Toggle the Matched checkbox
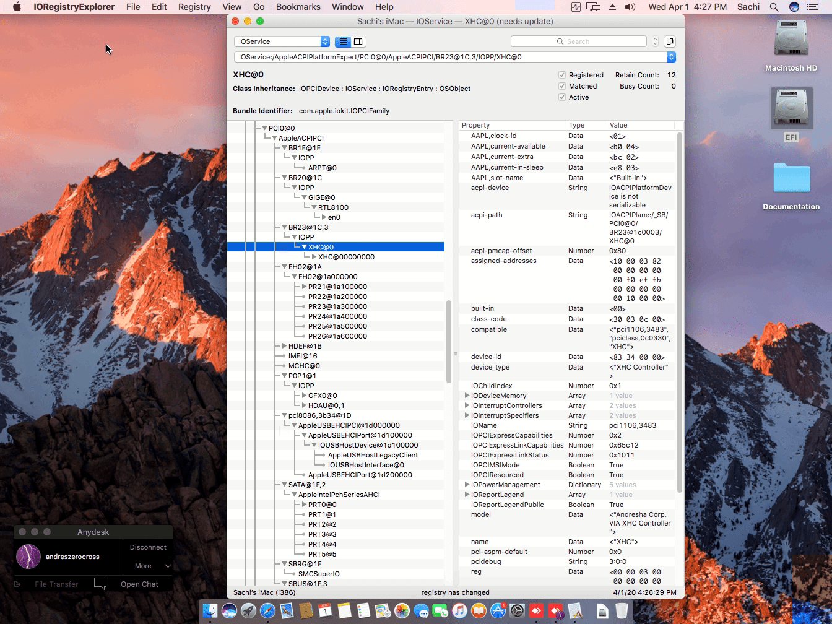The height and width of the screenshot is (624, 832). coord(562,86)
